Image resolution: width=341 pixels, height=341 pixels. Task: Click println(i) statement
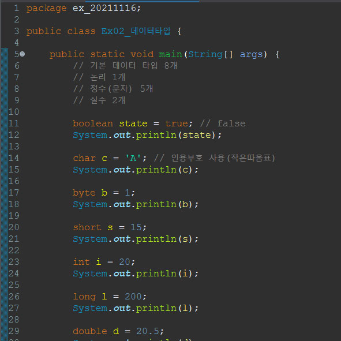pos(136,273)
